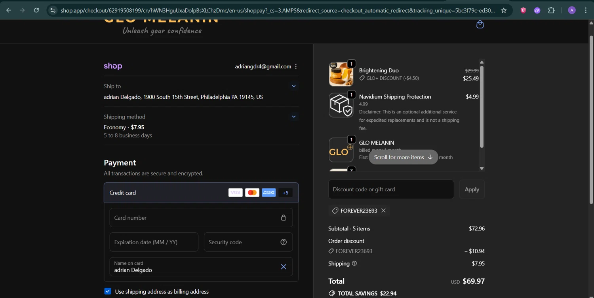The height and width of the screenshot is (298, 594).
Task: Focus the Discount code or gift card field
Action: pos(391,189)
